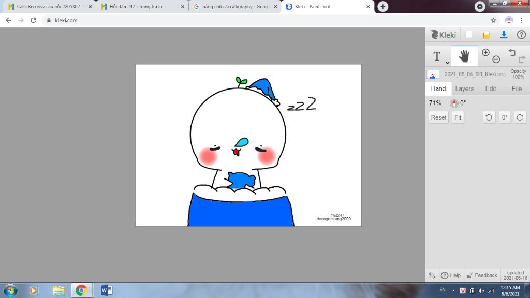Viewport: 530px width, 298px height.
Task: Fit the canvas to view
Action: (x=458, y=117)
